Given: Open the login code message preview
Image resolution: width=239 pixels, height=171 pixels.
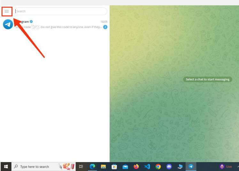Looking at the screenshot, I should (x=59, y=27).
